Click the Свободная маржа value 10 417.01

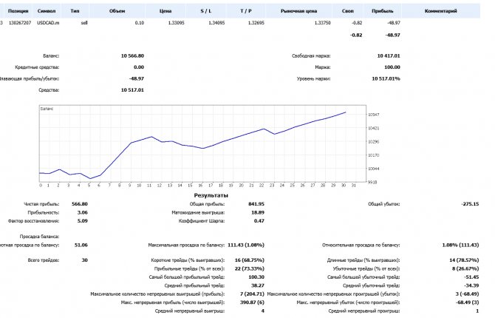389,56
